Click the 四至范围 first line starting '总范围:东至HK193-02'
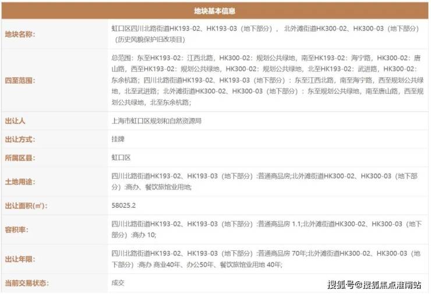 [x=266, y=58]
